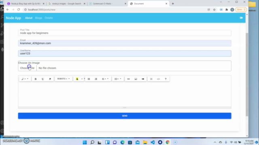Screen dimensions: 259x145
Task: Open the color options arrow next to A
Action: click(x=82, y=79)
